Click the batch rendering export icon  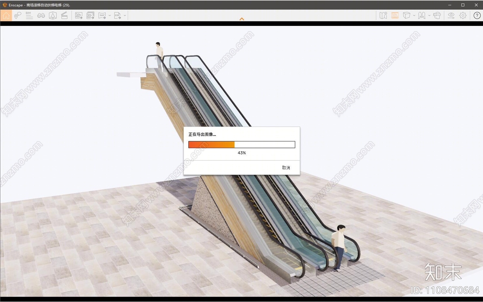click(x=90, y=15)
